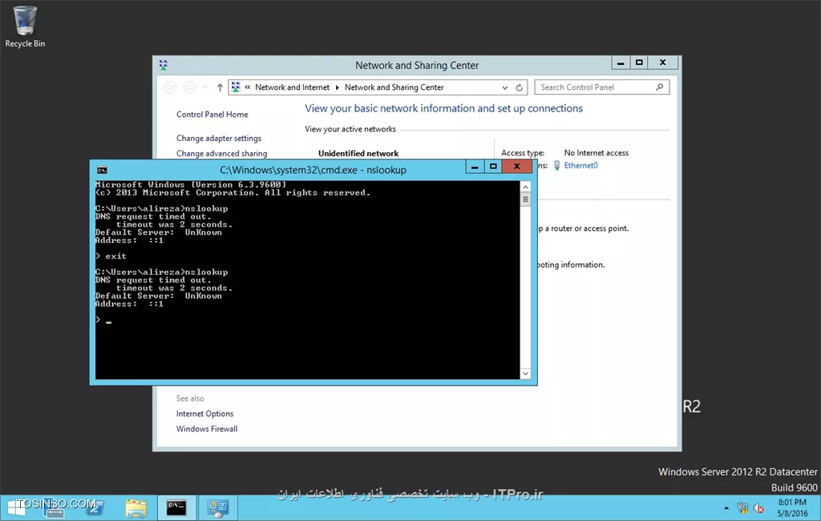Open Internet Options link
This screenshot has height=521, width=821.
[x=204, y=414]
